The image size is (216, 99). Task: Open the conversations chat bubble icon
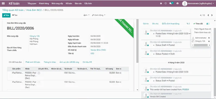pyautogui.click(x=171, y=4)
